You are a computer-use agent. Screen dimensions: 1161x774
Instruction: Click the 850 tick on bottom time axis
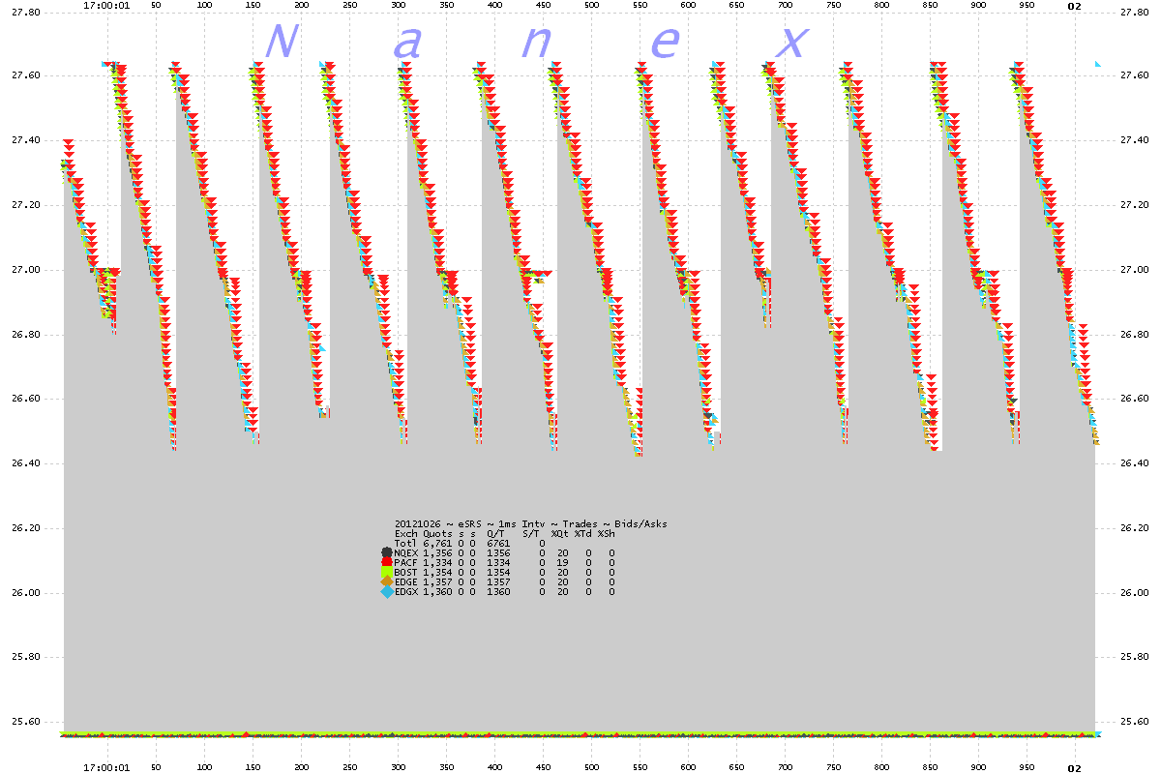coord(930,767)
